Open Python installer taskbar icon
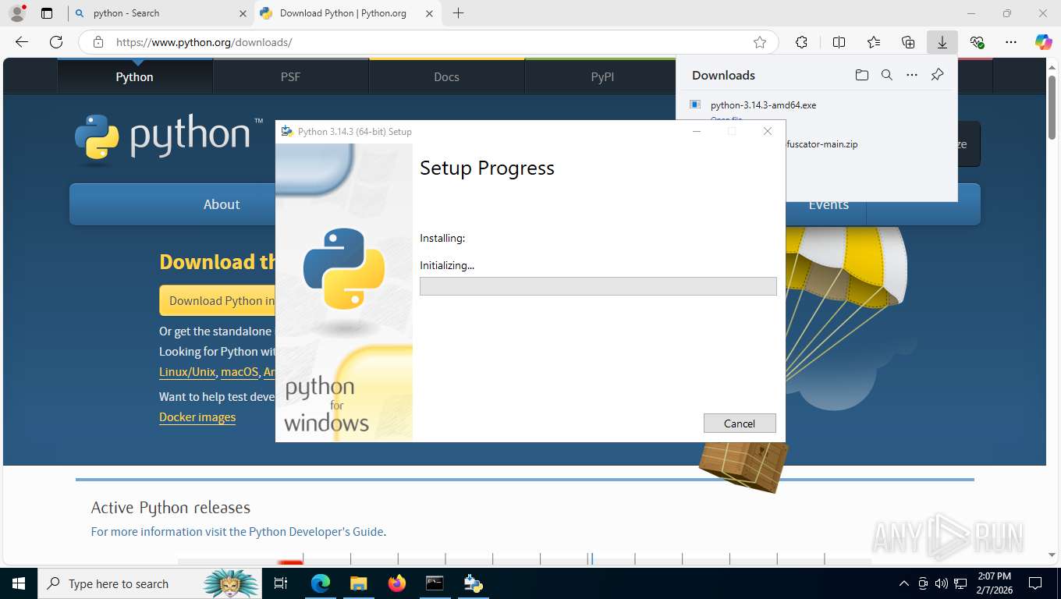This screenshot has width=1061, height=599. [474, 583]
